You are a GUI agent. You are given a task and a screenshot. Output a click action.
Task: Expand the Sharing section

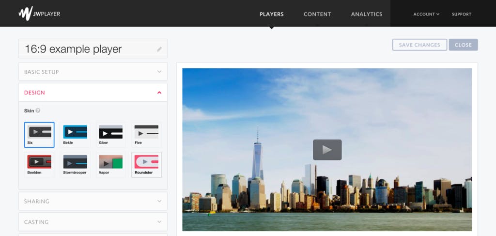93,201
